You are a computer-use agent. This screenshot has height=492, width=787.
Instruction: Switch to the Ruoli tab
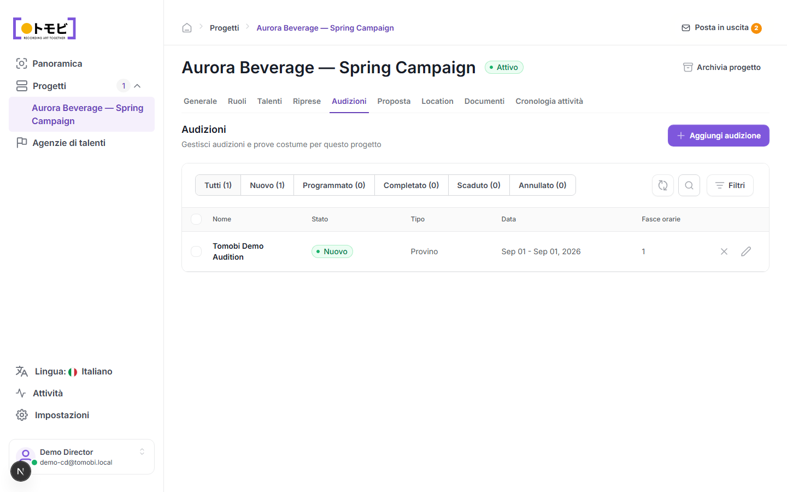coord(237,101)
